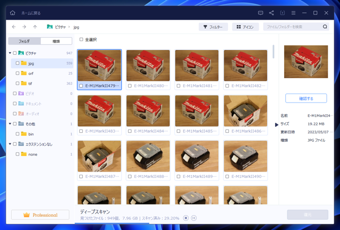This screenshot has width=340, height=230.
Task: Check the tif folder checkbox
Action: (18, 83)
